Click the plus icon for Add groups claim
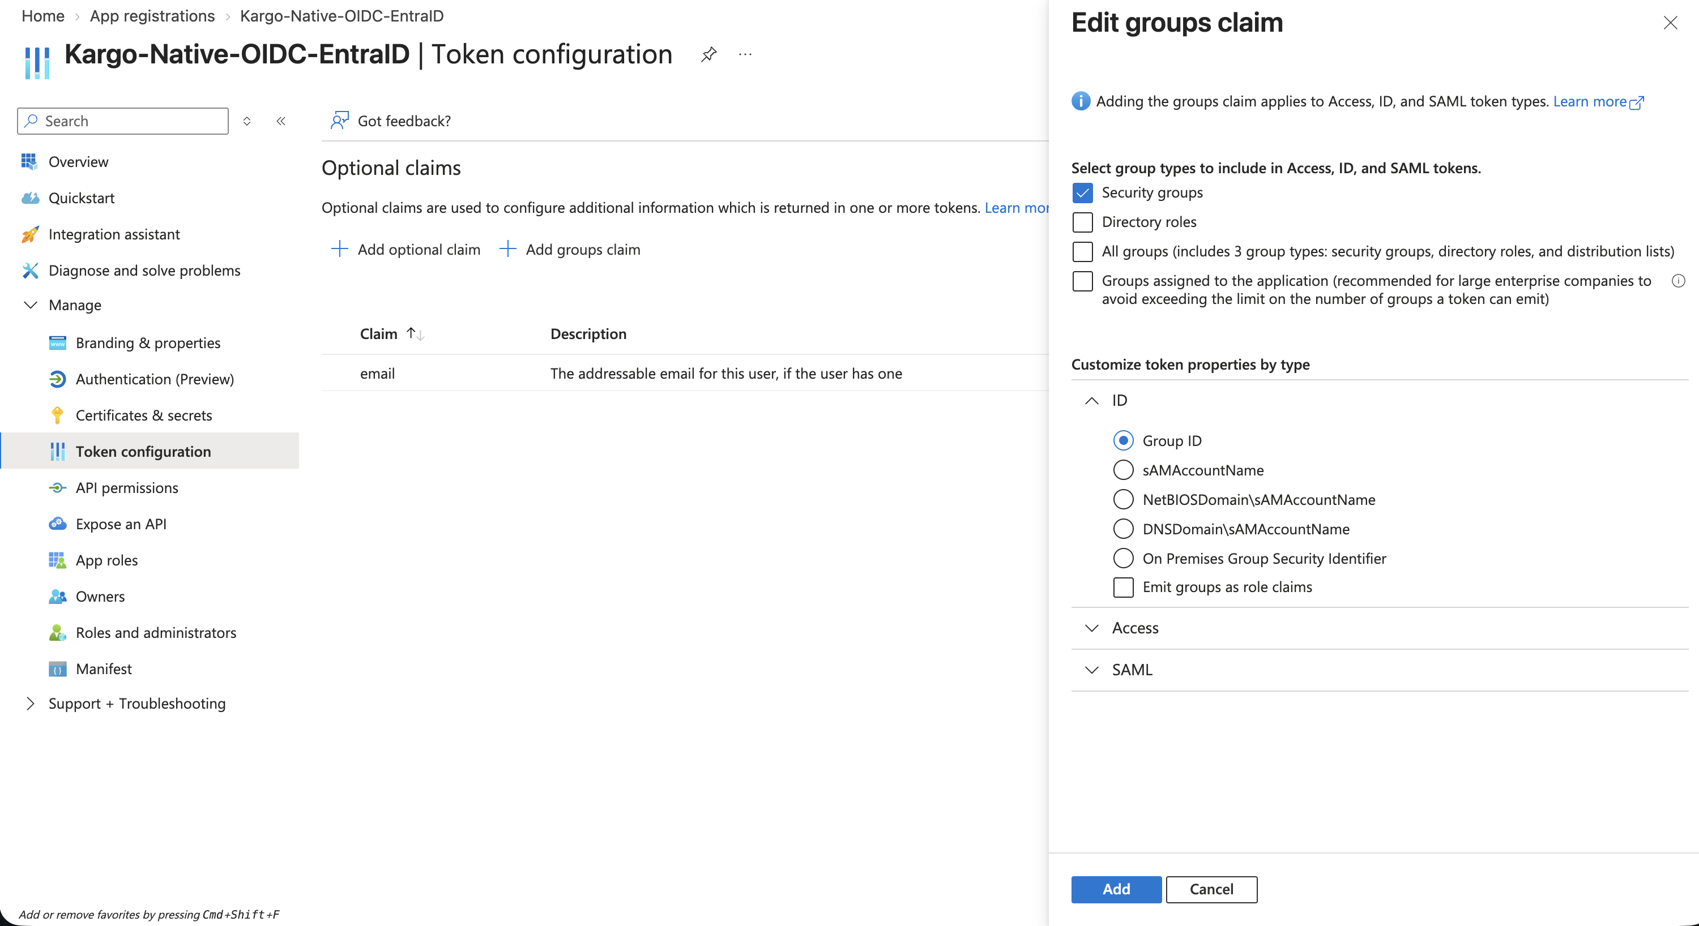 [x=507, y=248]
